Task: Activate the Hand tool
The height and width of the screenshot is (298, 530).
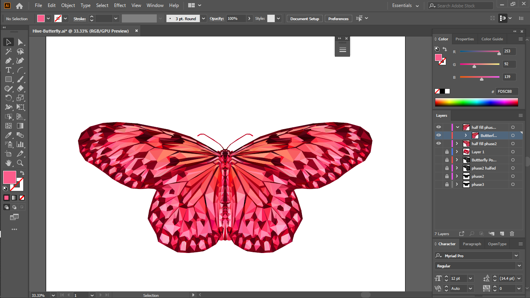Action: (x=8, y=163)
